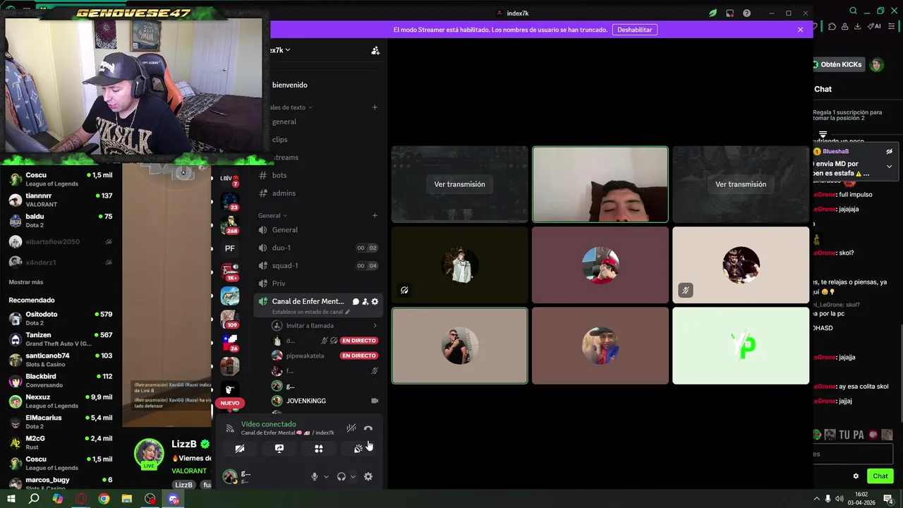Add a channel to text category
This screenshot has height=508, width=903.
[x=375, y=107]
